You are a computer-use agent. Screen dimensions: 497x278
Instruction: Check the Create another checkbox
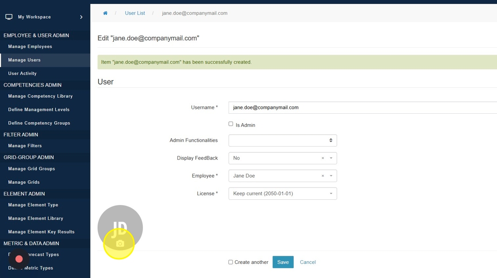231,262
